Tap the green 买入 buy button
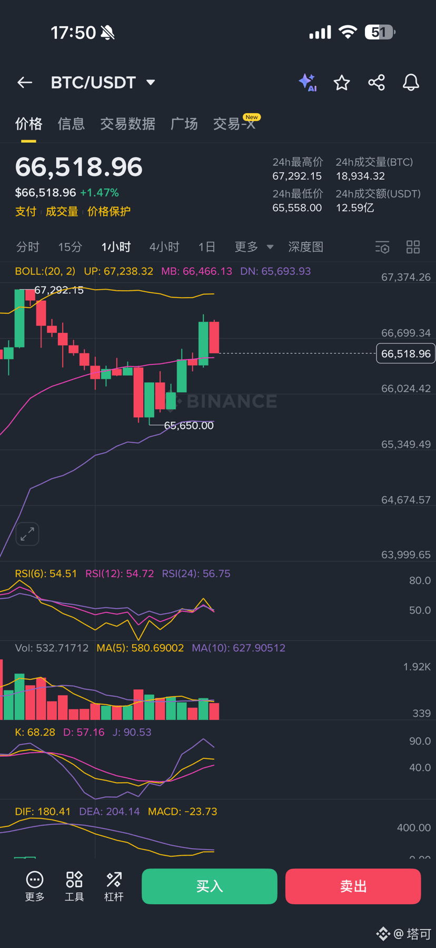This screenshot has width=436, height=948. 210,886
